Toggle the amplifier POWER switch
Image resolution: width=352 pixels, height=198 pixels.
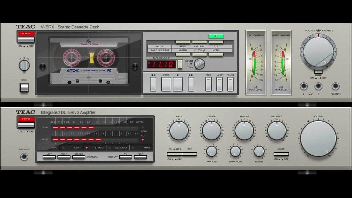26,125
